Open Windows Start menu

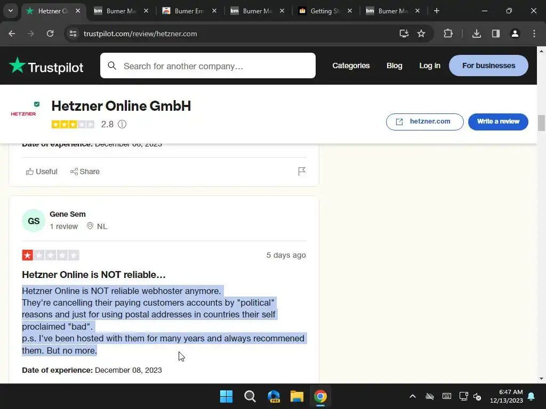pos(226,396)
